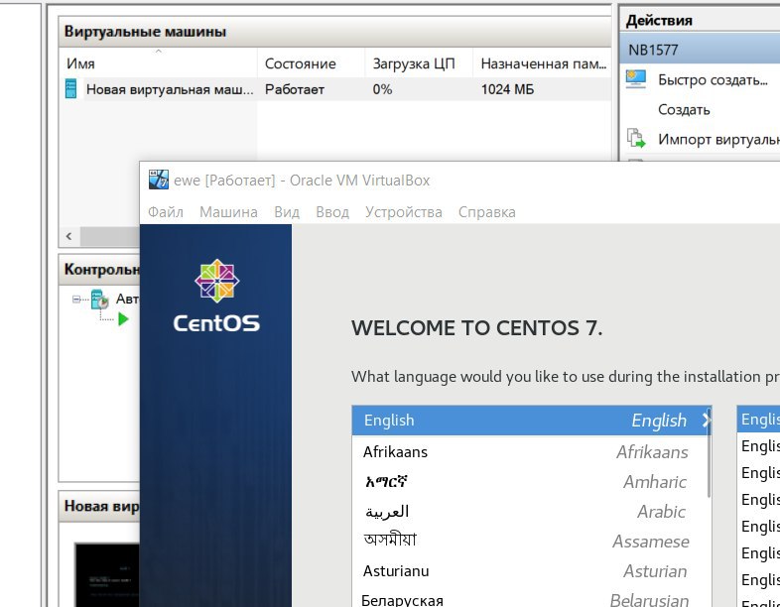Open the Устройства menu in VirtualBox
Image resolution: width=780 pixels, height=607 pixels.
pos(404,212)
